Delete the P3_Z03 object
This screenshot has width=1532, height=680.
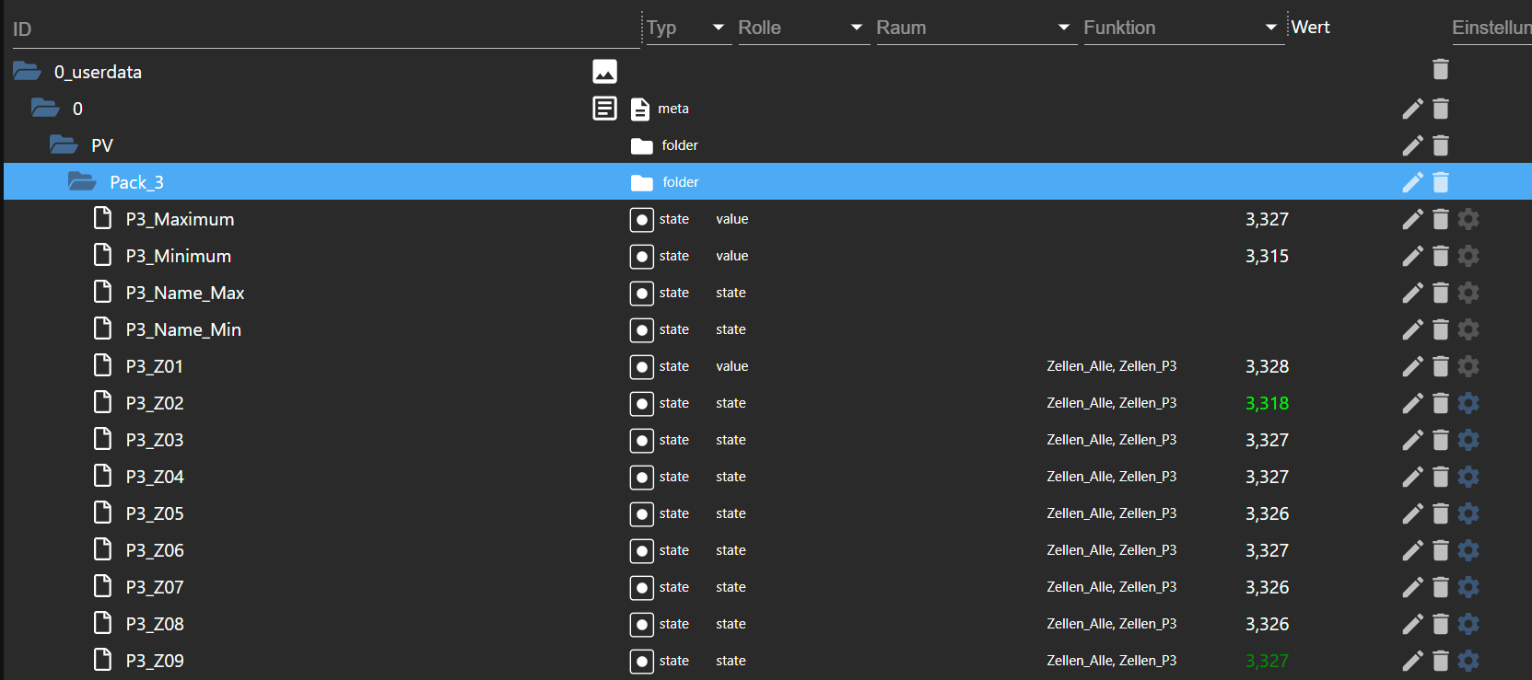(x=1441, y=440)
